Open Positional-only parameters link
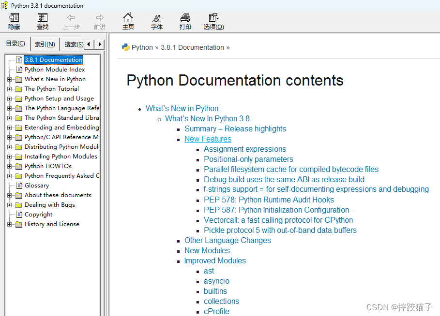Viewport: 440px width, 316px height. 248,159
